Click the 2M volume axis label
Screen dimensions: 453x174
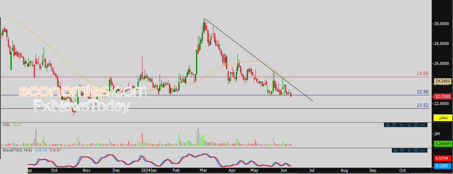pos(437,134)
